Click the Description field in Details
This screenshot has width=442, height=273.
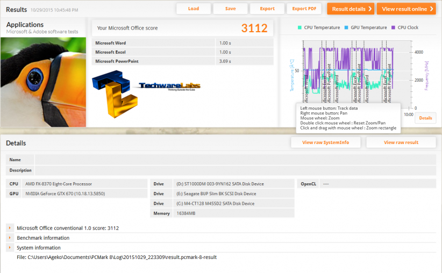point(236,170)
